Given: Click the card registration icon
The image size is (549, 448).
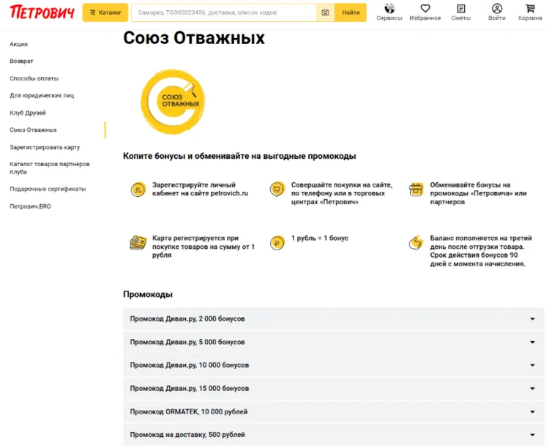Looking at the screenshot, I should click(x=138, y=242).
